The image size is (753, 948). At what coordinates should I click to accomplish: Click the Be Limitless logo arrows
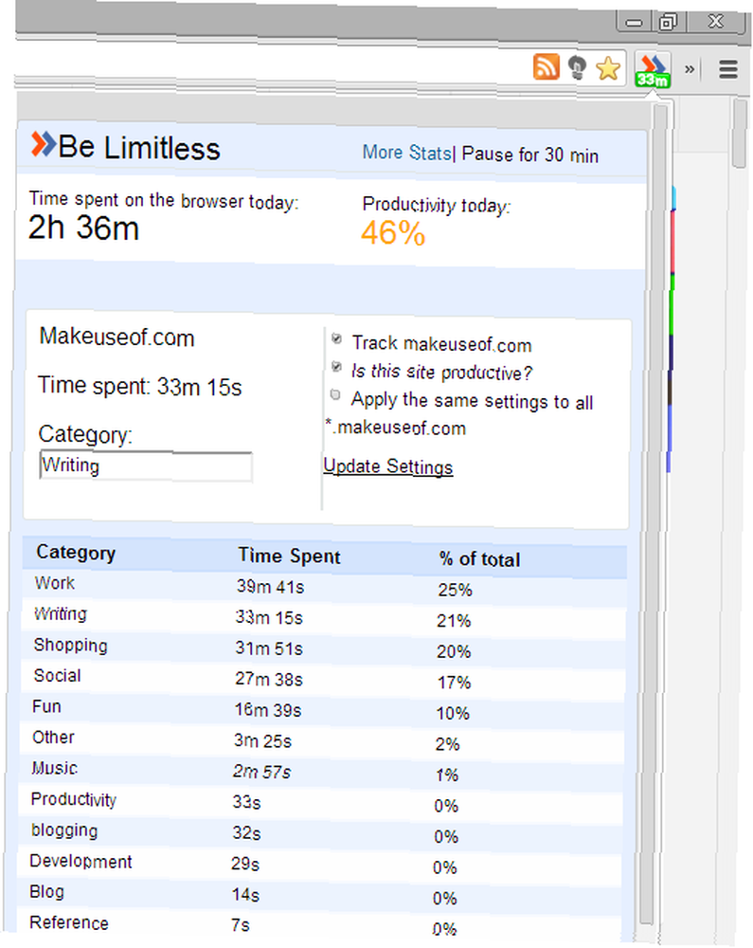click(x=43, y=144)
